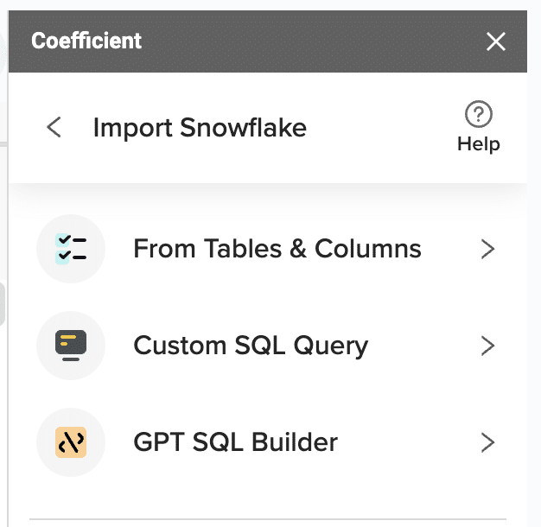Screen dimensions: 541x527
Task: Open Custom SQL Query via its right chevron
Action: point(488,346)
